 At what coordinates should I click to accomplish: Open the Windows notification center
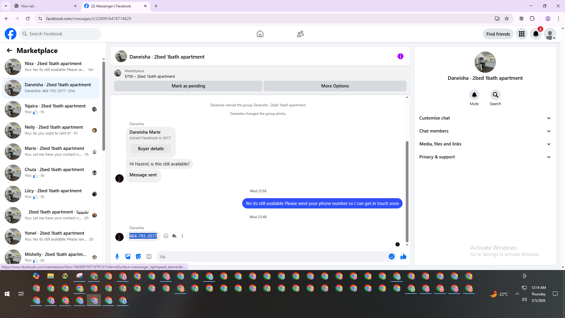pyautogui.click(x=555, y=294)
